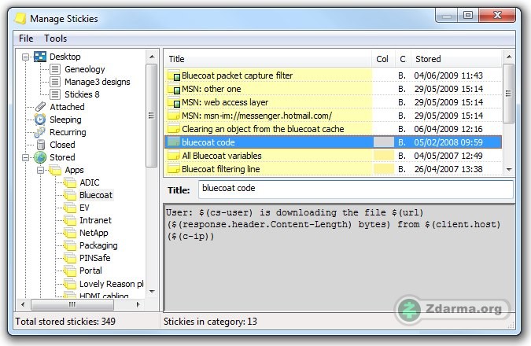This screenshot has width=531, height=346.
Task: Select the Intranet folder label
Action: pos(95,220)
